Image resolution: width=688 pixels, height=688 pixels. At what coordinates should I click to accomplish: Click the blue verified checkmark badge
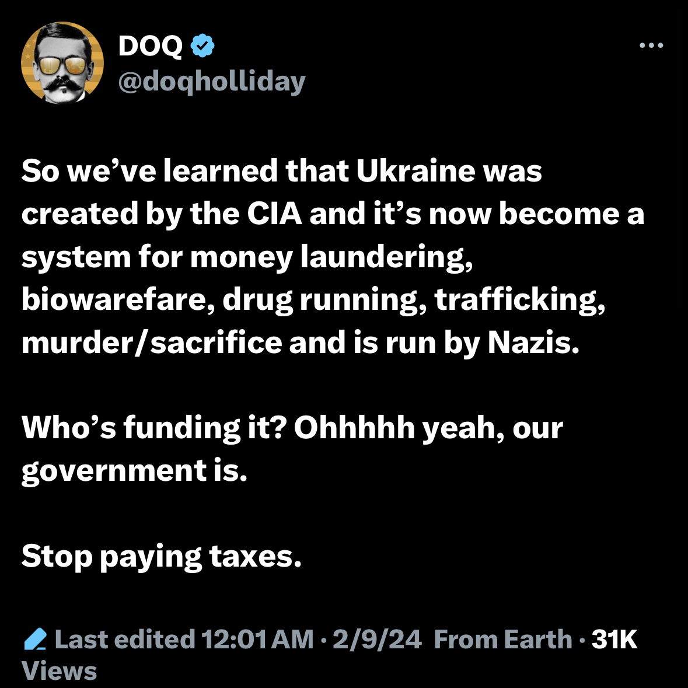tap(202, 46)
